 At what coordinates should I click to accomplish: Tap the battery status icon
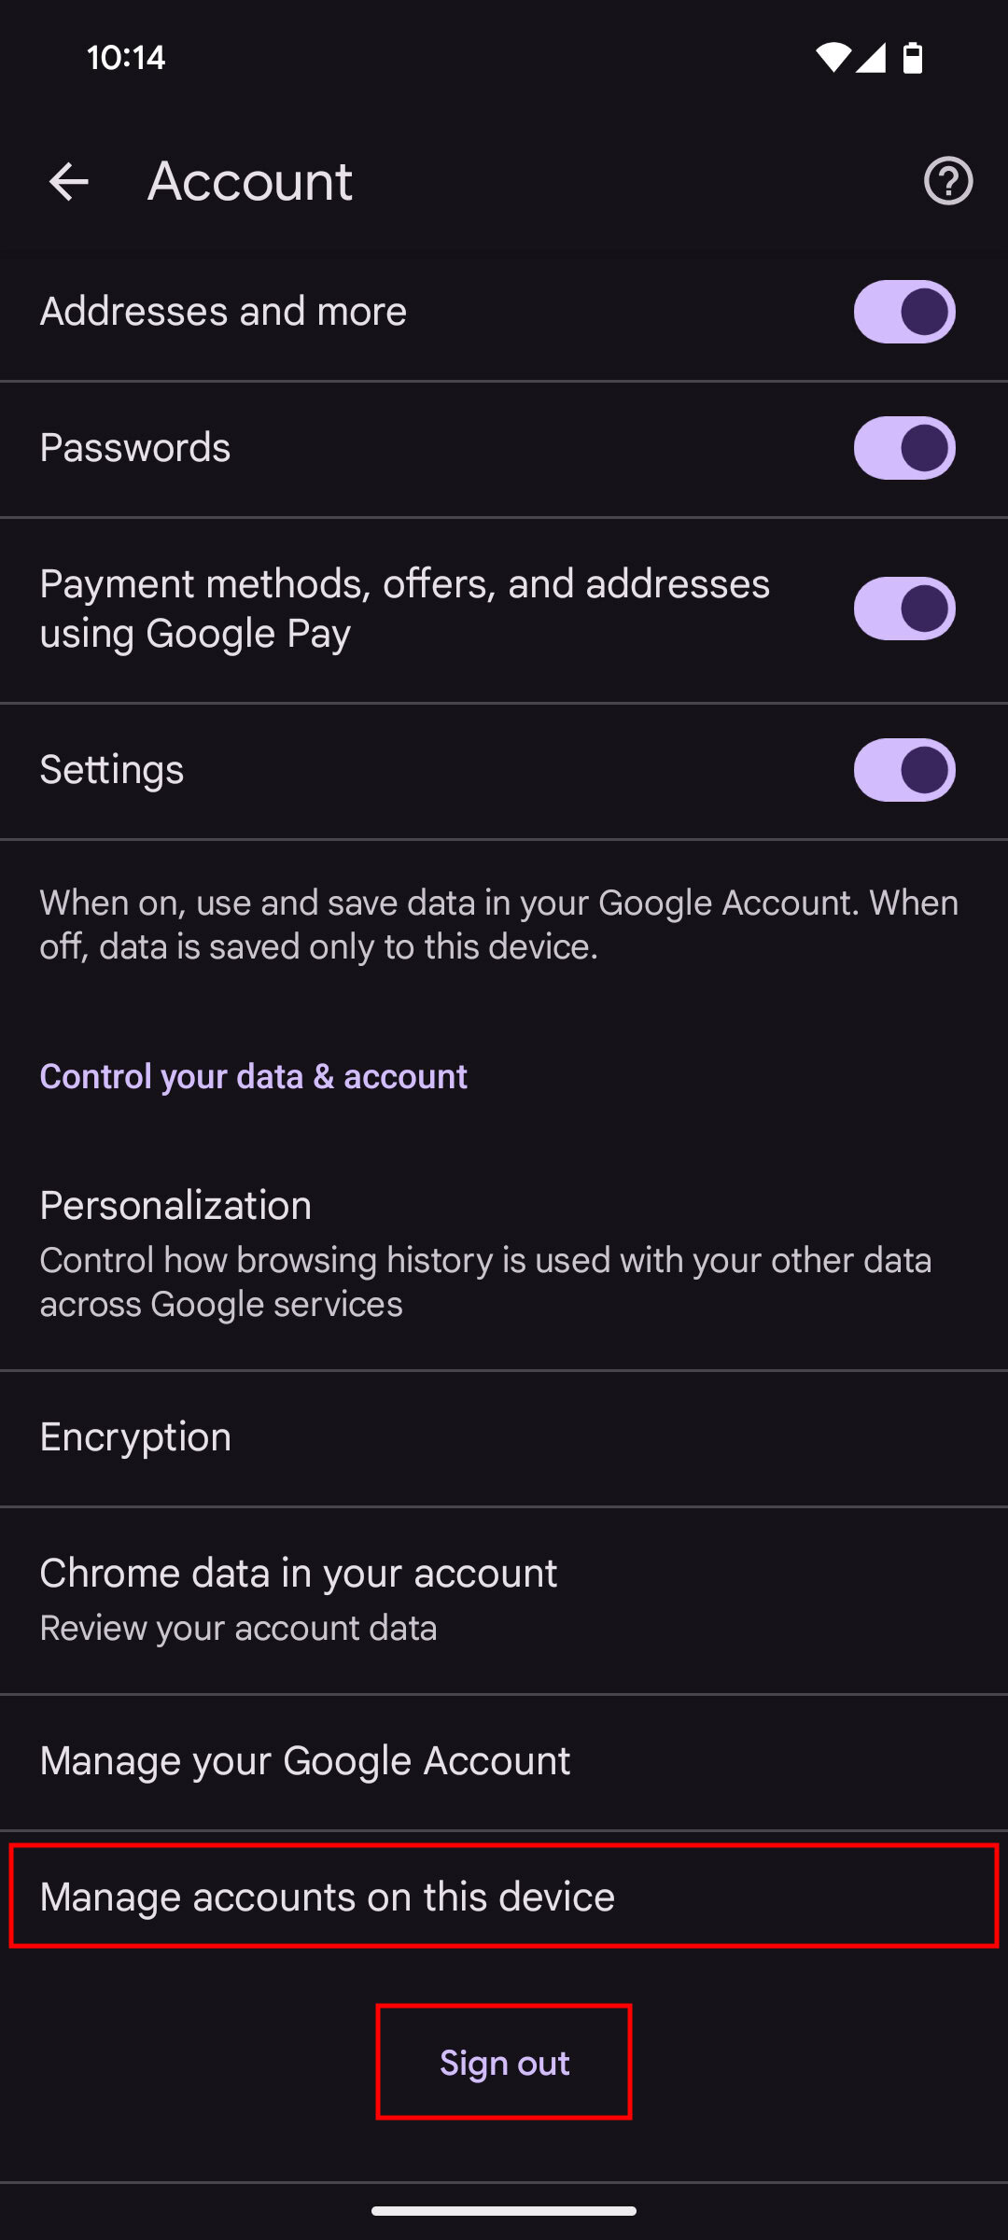(x=913, y=58)
